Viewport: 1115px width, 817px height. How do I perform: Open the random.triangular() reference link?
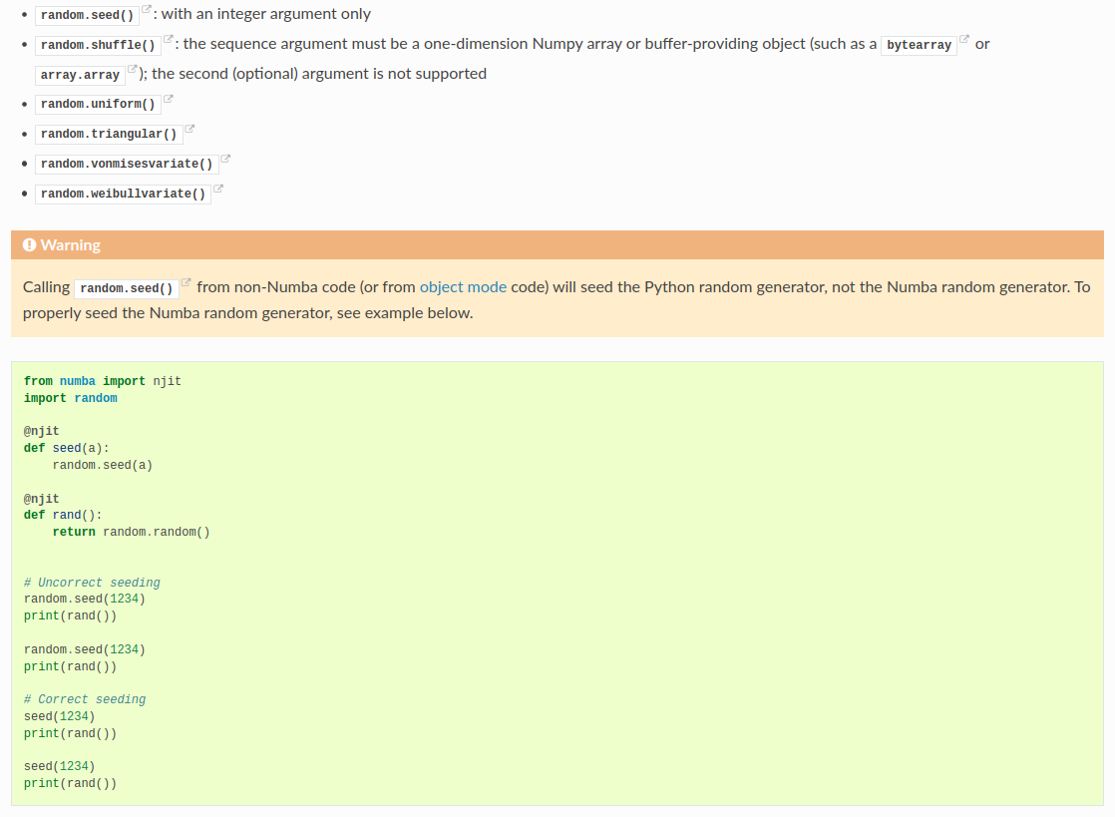[x=108, y=134]
